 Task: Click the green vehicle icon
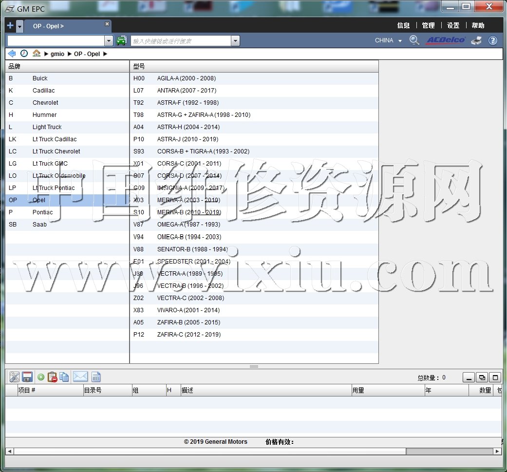pos(122,40)
